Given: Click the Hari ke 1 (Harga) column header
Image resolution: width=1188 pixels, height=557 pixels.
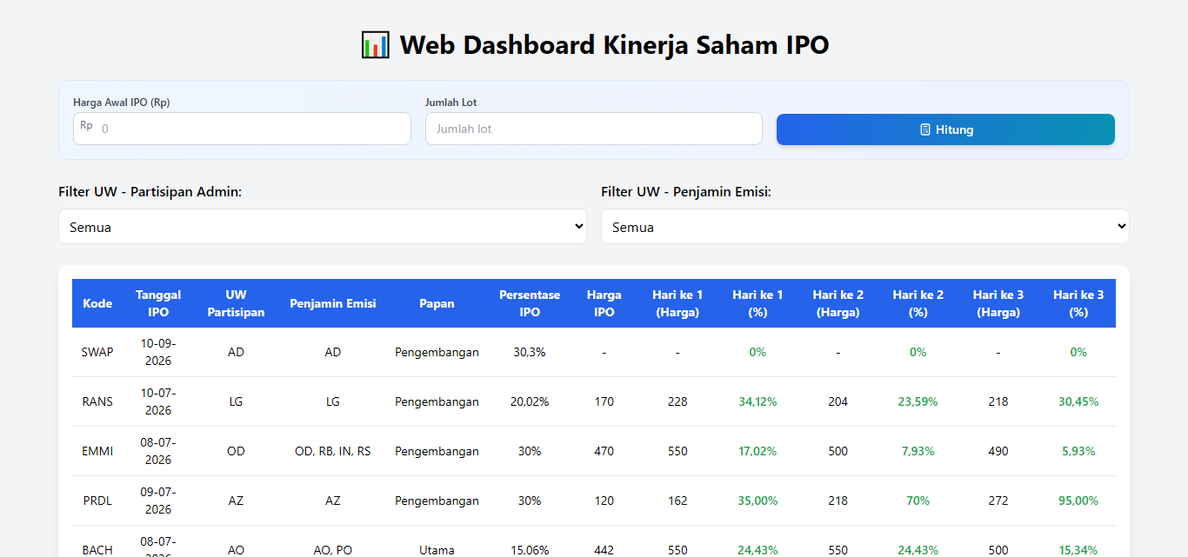Looking at the screenshot, I should click(x=677, y=303).
